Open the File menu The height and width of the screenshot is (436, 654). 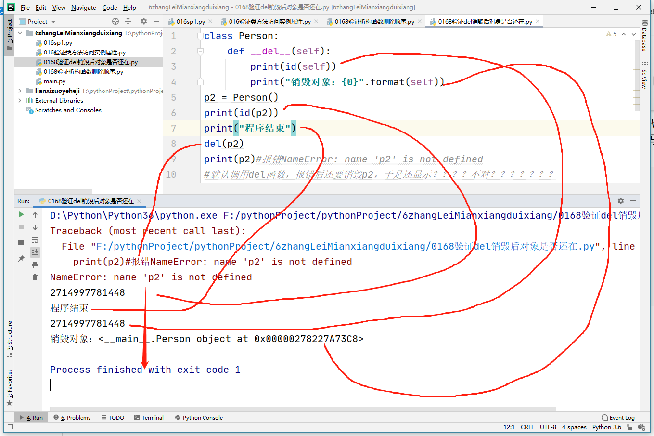click(25, 7)
